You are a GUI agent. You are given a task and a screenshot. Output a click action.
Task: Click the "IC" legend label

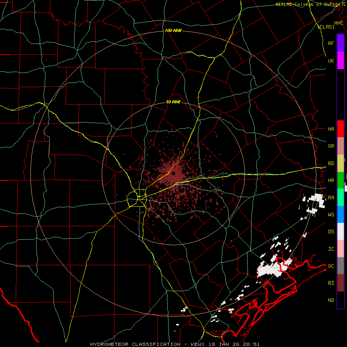[x=331, y=249]
